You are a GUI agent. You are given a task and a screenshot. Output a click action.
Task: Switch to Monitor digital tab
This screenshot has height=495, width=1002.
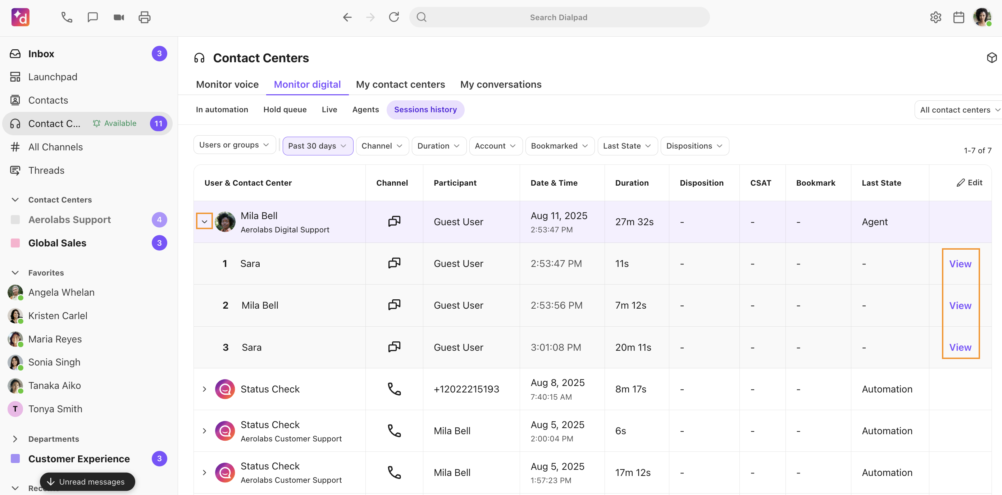(x=307, y=85)
